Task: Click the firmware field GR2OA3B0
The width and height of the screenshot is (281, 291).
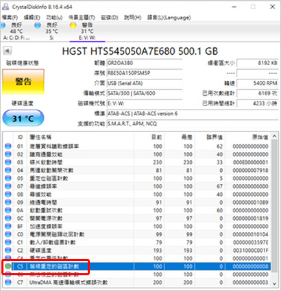Action: click(x=145, y=63)
